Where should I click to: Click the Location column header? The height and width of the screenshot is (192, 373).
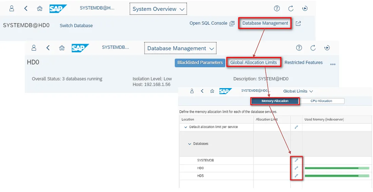tap(216, 120)
